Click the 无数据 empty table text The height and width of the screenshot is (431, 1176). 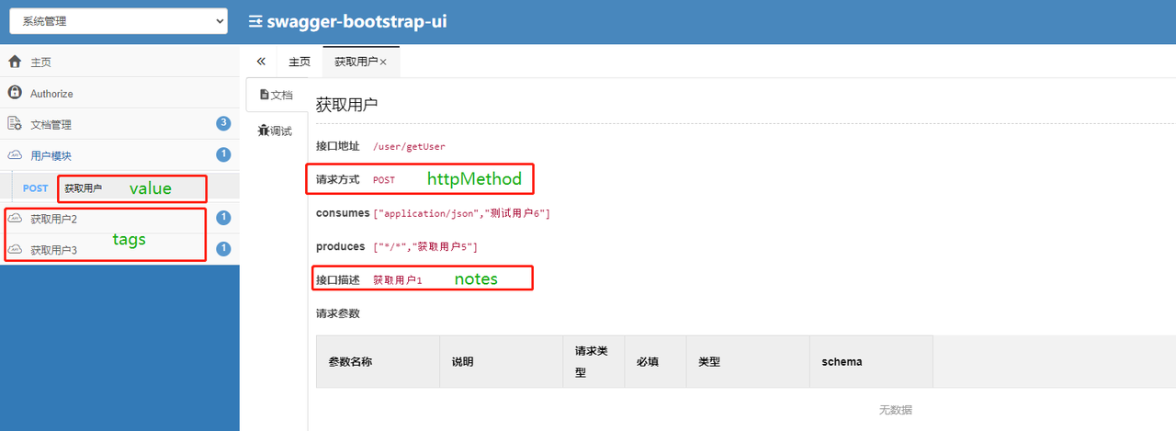pos(896,410)
